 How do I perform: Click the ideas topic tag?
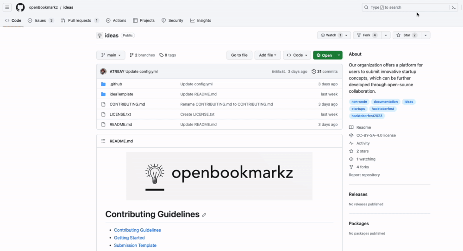tap(409, 102)
